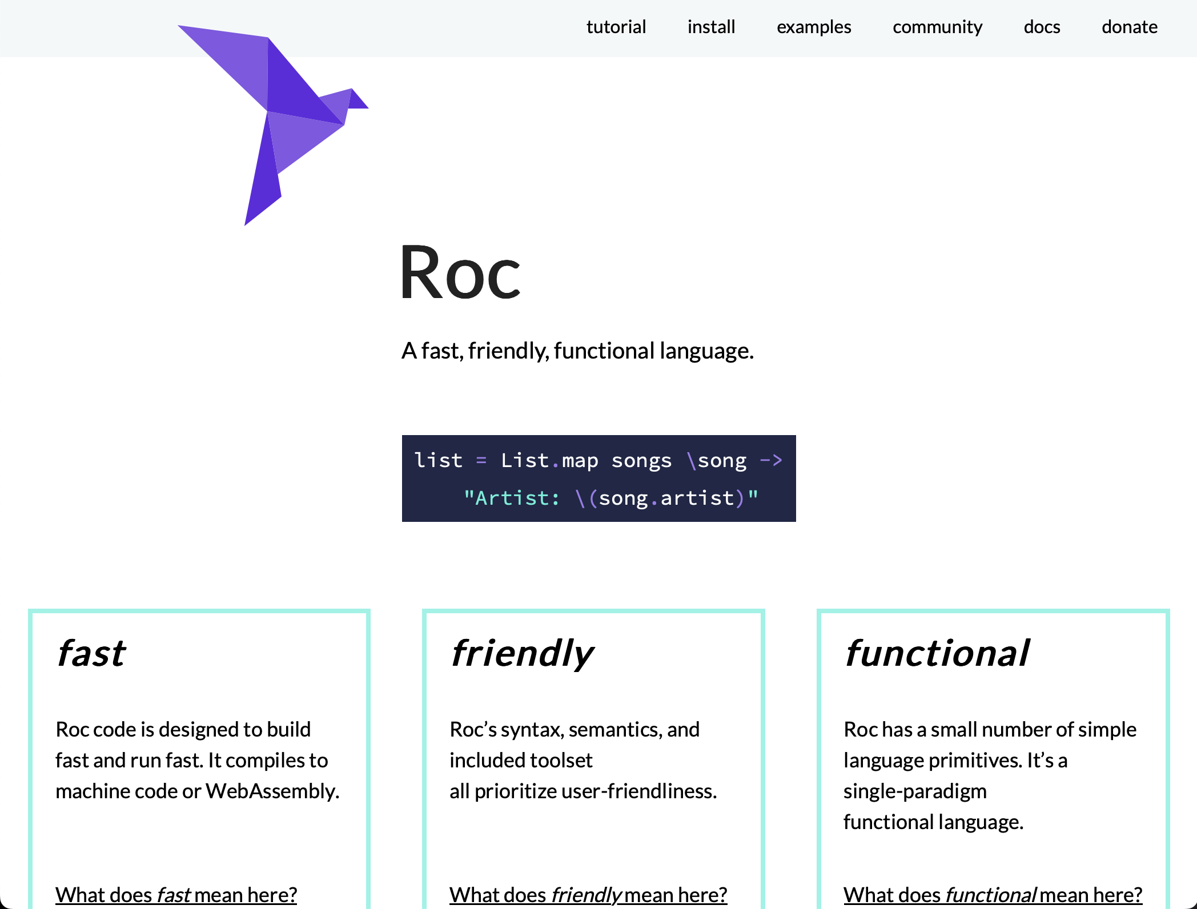Select the donate nav link
1197x909 pixels.
click(1129, 27)
